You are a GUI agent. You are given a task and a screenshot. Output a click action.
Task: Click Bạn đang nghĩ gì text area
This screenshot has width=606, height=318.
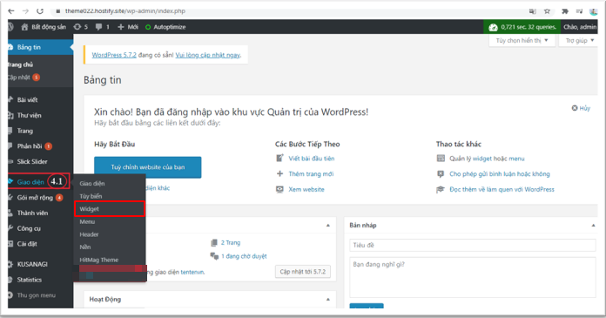[472, 277]
